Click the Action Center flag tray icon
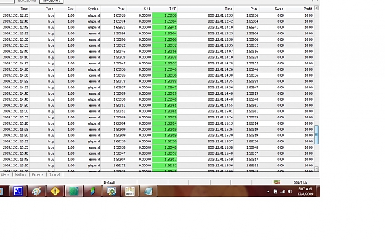Image resolution: width=385 pixels, height=240 pixels. [x=275, y=192]
